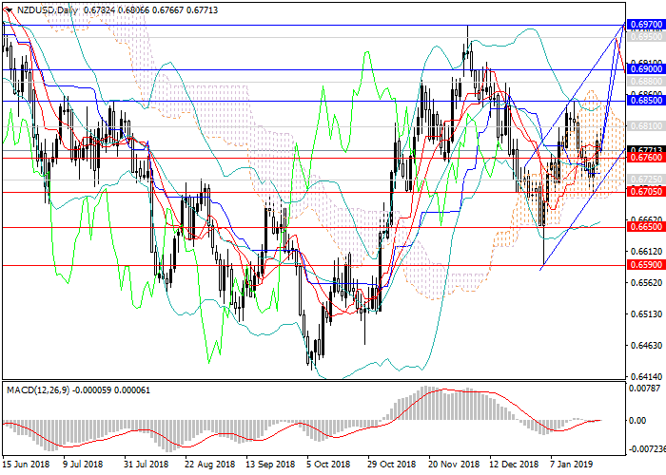Viewport: 666px width, 475px height.
Task: Click the 0.6513 value on price axis
Action: 645,313
